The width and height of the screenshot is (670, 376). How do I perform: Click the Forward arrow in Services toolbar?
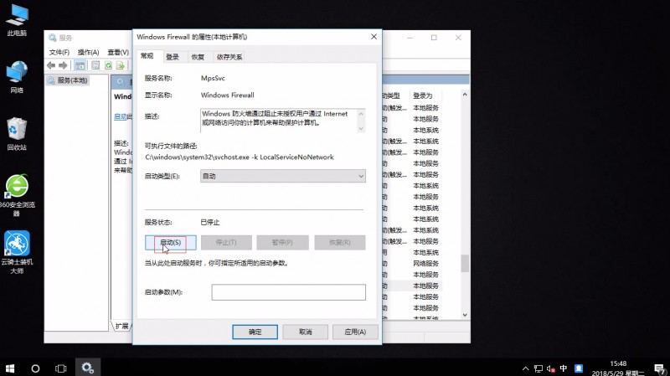pyautogui.click(x=63, y=65)
